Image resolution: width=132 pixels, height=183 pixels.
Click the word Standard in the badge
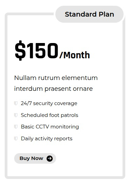(x=81, y=14)
